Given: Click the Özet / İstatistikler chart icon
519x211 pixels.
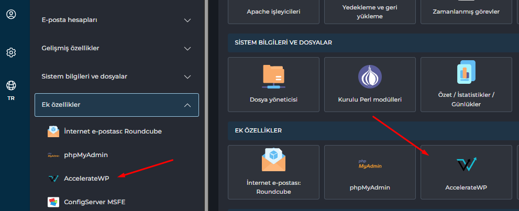Looking at the screenshot, I should [466, 72].
